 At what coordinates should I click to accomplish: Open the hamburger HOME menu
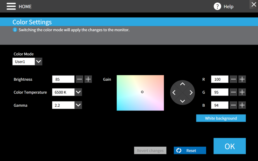(x=11, y=6)
